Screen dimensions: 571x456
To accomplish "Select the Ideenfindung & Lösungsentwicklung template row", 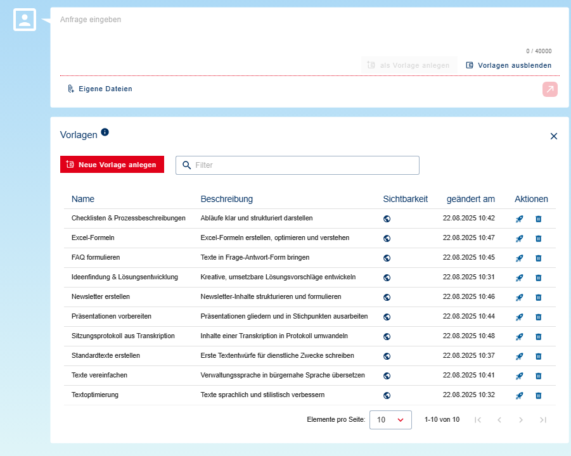I will 125,277.
